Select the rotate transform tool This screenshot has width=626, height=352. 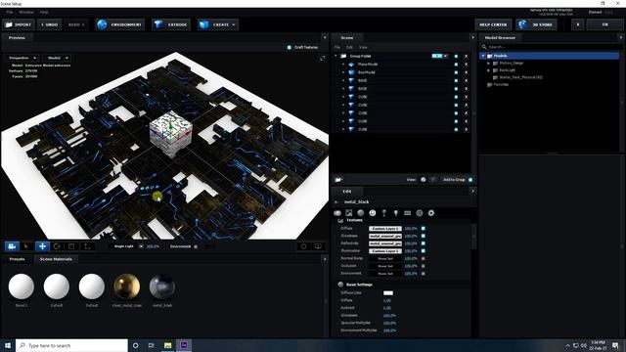(57, 246)
